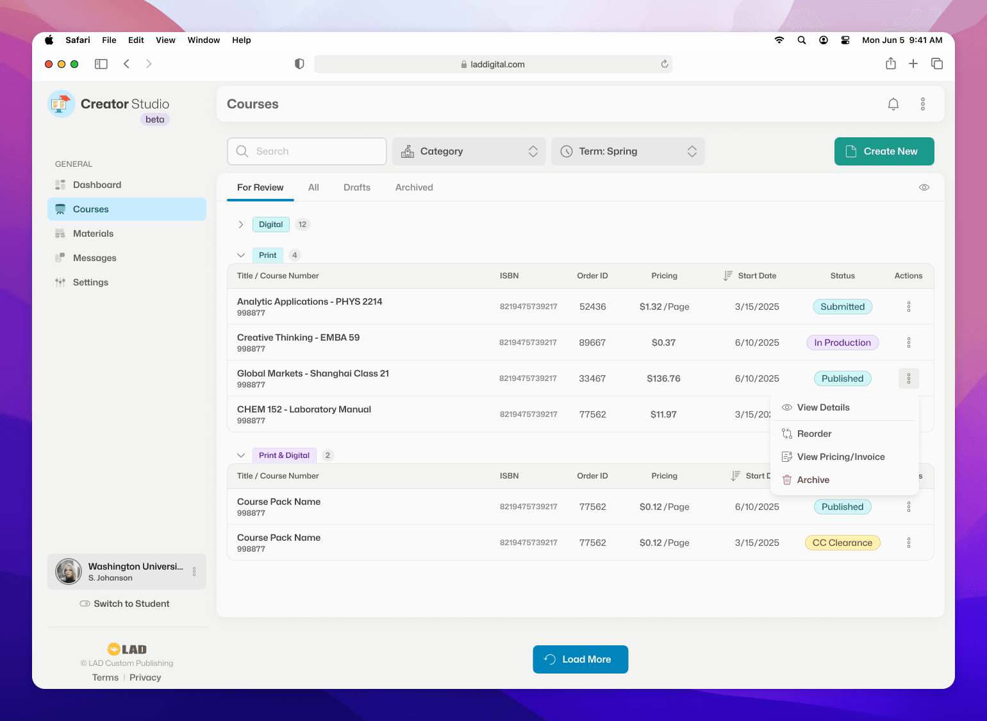This screenshot has height=721, width=987.
Task: Open header kebab menu beside bell
Action: 923,104
